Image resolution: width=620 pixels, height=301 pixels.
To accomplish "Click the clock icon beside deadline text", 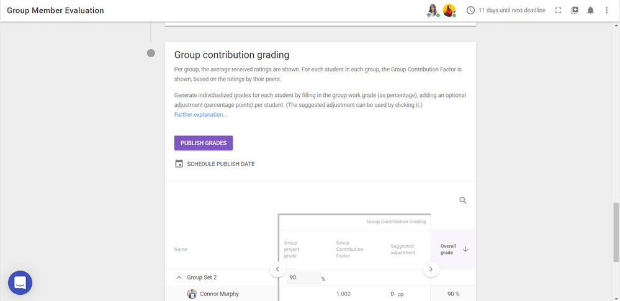I will tap(470, 11).
